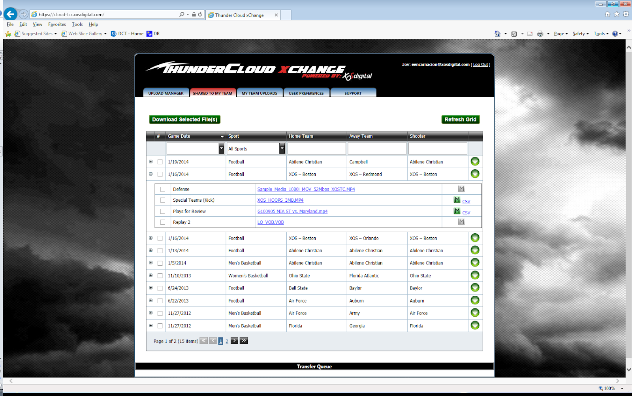Click the grey M icon in Defense row
Image resolution: width=632 pixels, height=396 pixels.
tap(461, 189)
